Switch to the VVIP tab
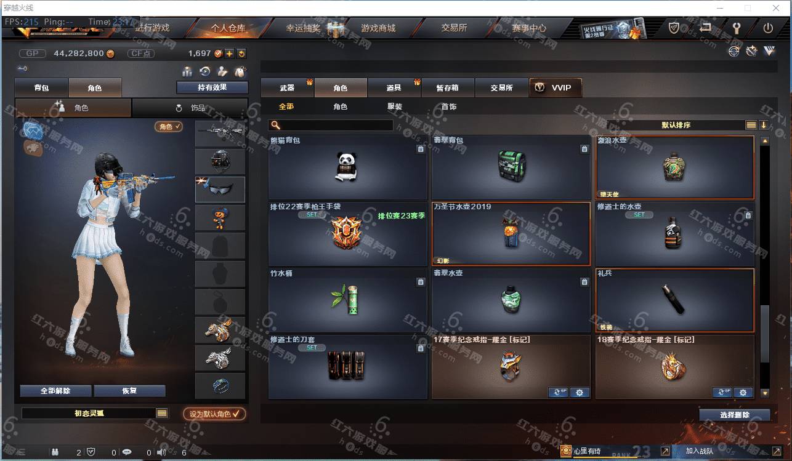The width and height of the screenshot is (792, 461). click(555, 87)
